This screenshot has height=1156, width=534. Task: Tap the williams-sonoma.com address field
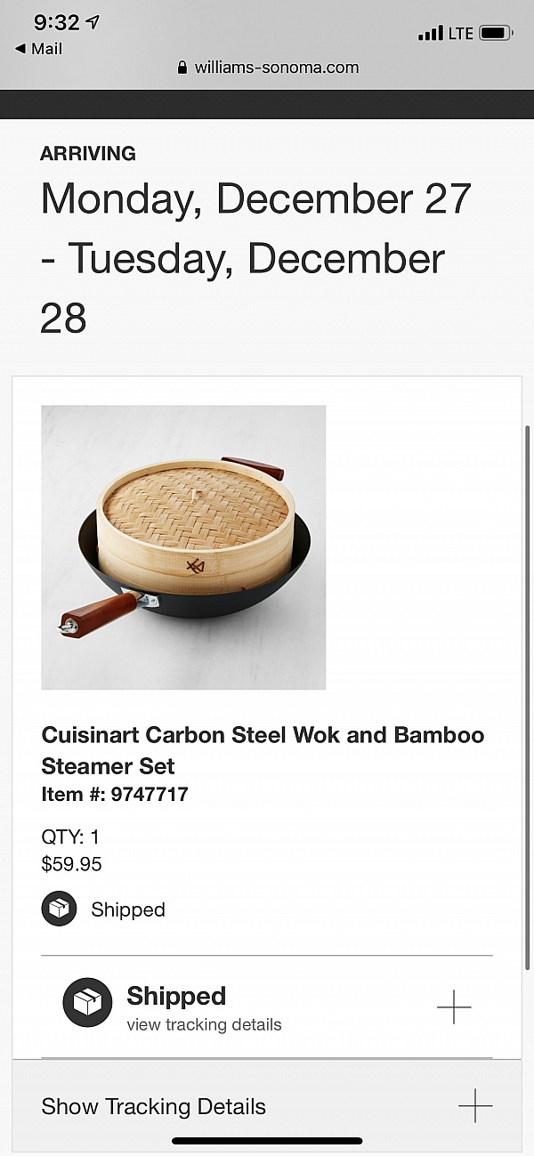tap(276, 68)
